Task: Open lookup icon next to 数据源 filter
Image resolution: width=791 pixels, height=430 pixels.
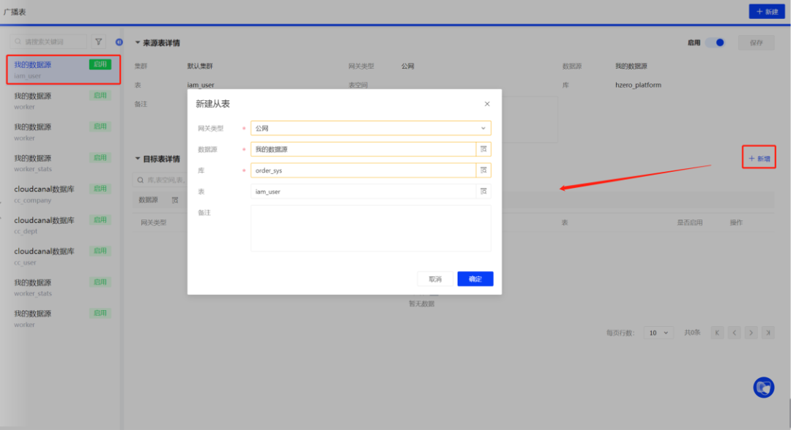Action: (x=175, y=200)
